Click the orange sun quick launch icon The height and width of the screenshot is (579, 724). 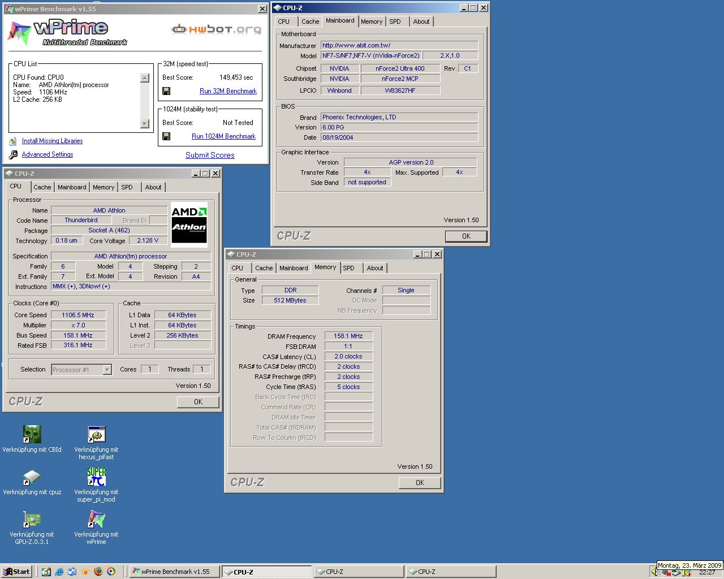click(85, 572)
